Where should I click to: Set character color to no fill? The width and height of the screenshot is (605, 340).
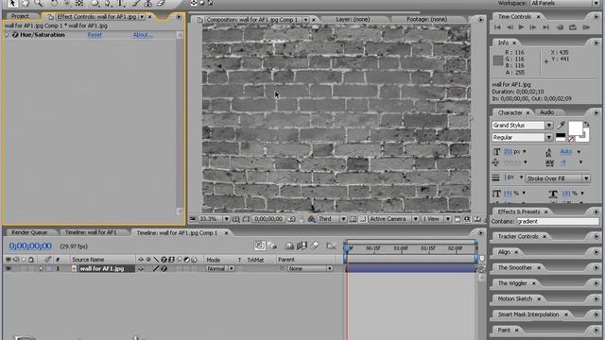tap(571, 139)
